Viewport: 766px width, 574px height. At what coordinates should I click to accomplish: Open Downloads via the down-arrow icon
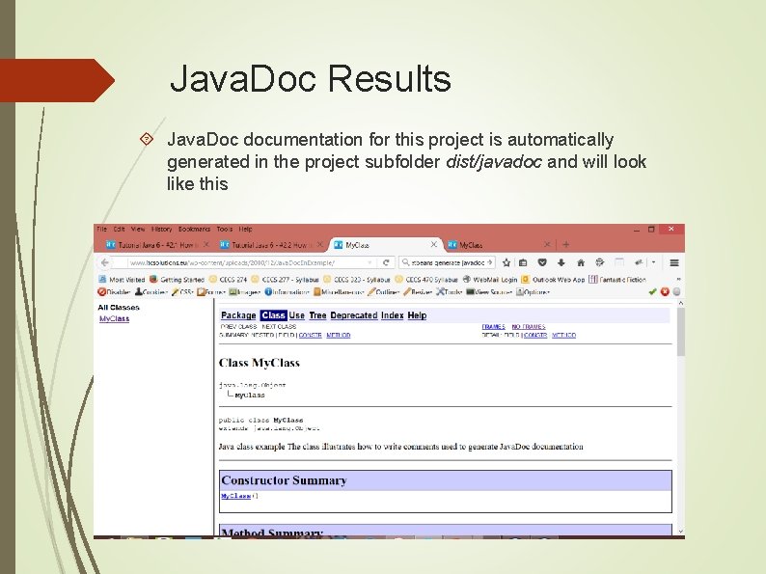561,262
